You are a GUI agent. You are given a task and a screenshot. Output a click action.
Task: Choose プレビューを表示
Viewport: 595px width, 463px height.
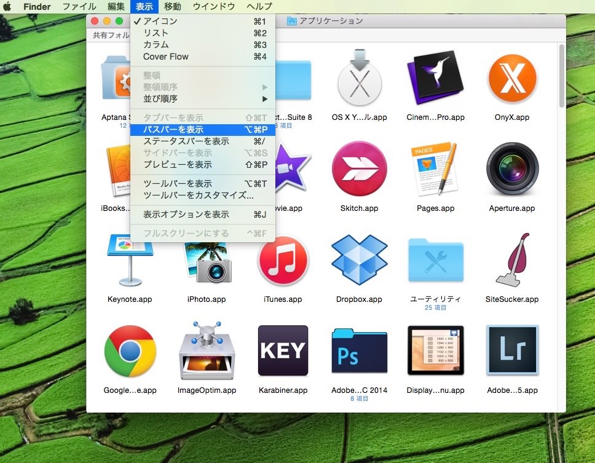click(x=203, y=165)
